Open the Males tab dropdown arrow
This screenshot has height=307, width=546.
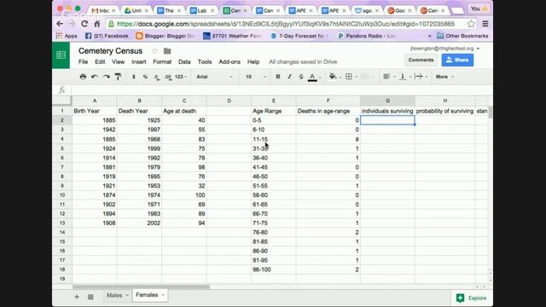pos(127,295)
